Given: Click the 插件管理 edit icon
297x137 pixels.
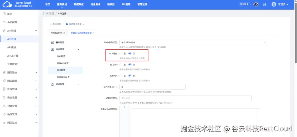Looking at the screenshot, I should click(4, 114).
